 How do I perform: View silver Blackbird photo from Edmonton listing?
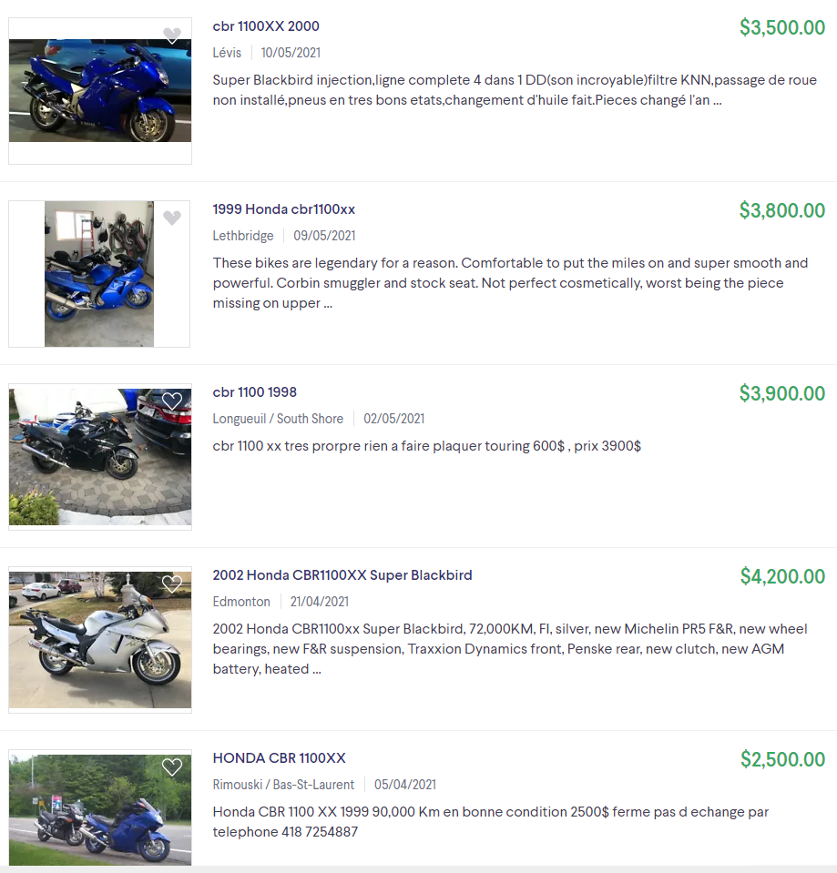pos(100,640)
